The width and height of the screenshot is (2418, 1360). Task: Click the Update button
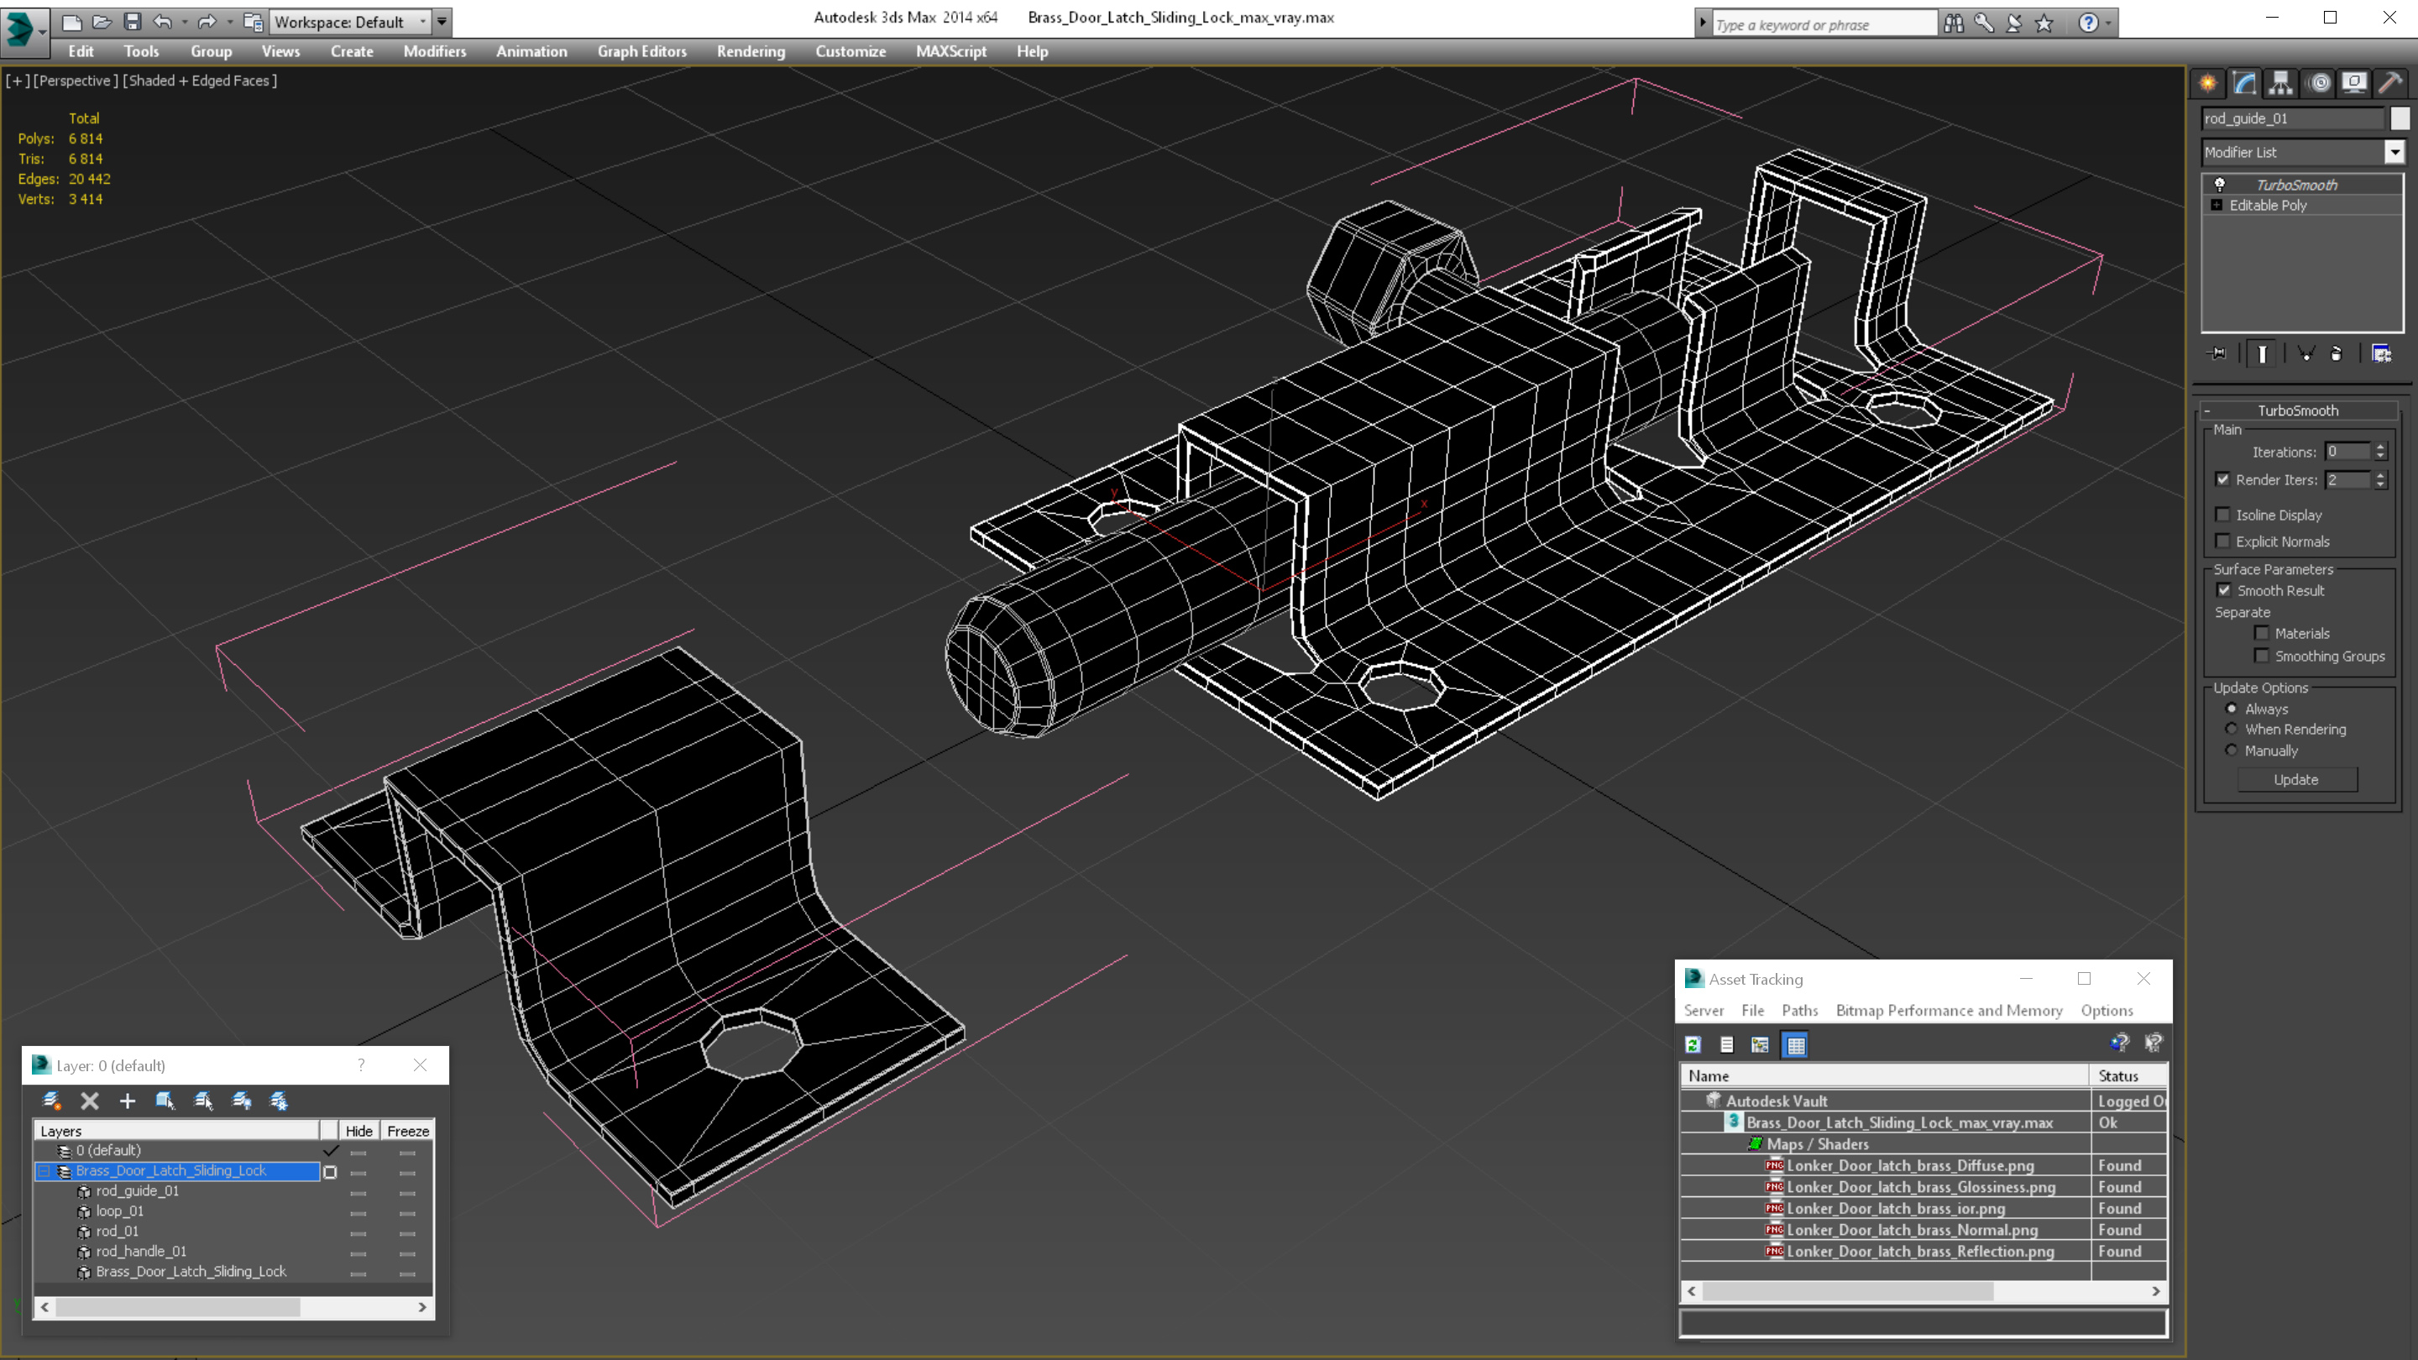point(2296,780)
